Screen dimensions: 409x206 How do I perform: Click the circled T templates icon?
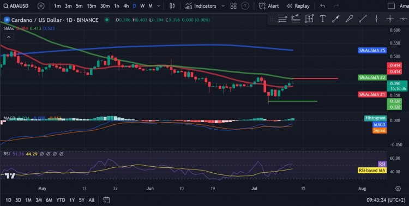pos(245,6)
